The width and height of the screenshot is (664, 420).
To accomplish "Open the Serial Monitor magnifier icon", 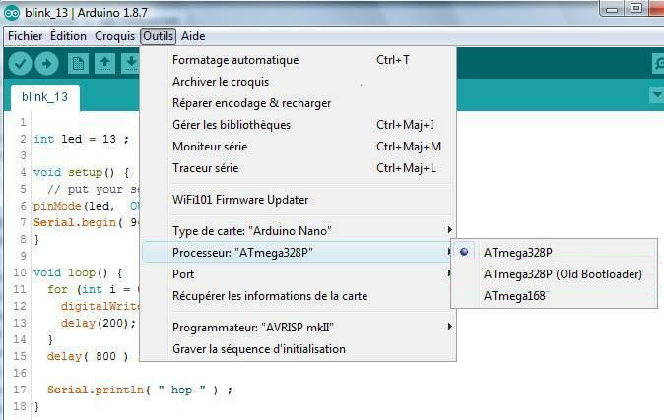I will point(658,64).
